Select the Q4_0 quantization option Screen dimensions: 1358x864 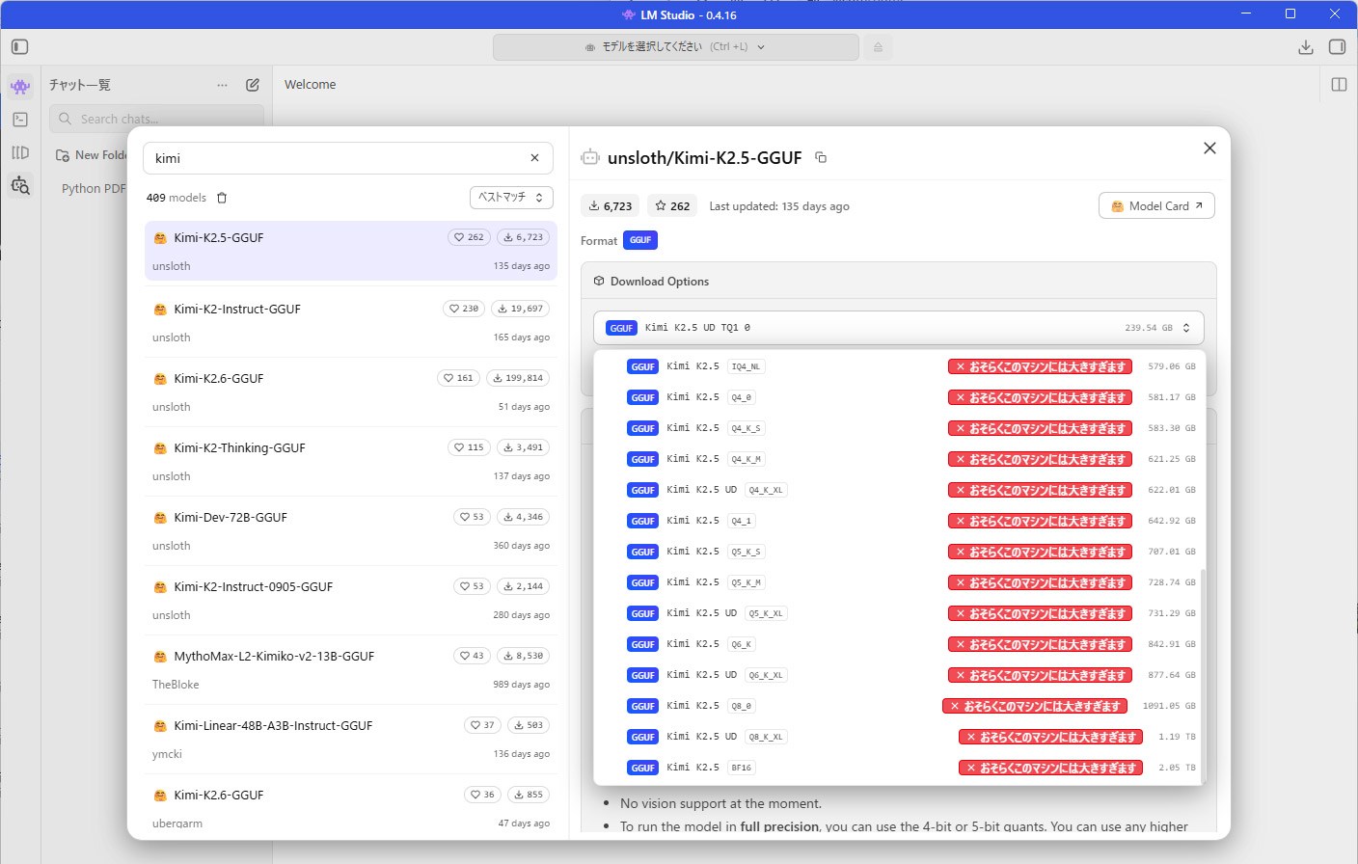click(898, 397)
